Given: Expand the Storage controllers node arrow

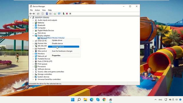Looking at the screenshot, I should click(33, 74).
